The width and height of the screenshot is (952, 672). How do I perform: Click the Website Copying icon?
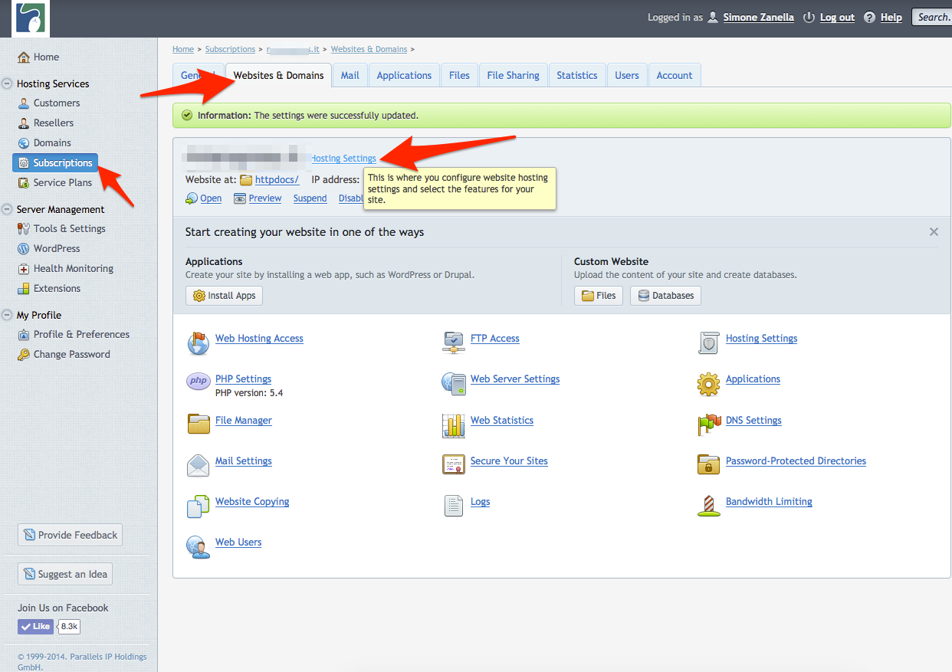pyautogui.click(x=199, y=506)
